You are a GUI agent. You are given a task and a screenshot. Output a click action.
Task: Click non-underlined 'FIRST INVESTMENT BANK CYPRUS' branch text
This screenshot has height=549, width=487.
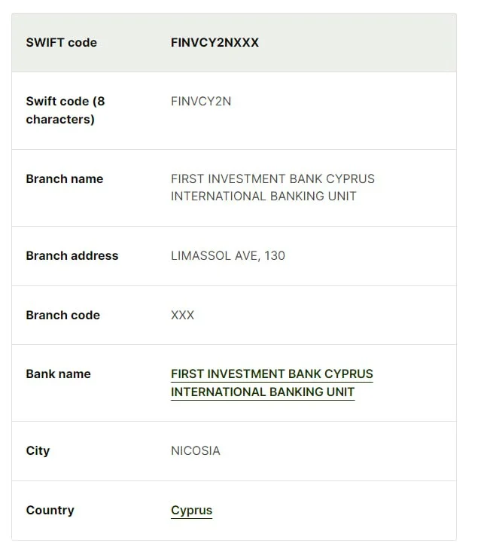tap(272, 178)
